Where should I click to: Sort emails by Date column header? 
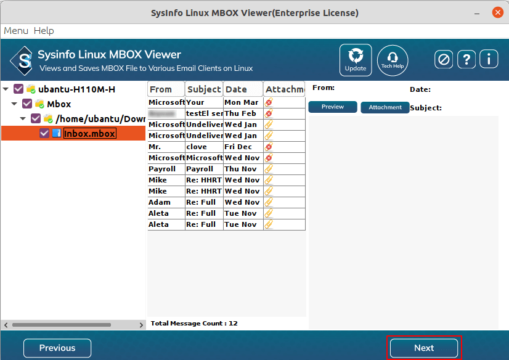(243, 89)
